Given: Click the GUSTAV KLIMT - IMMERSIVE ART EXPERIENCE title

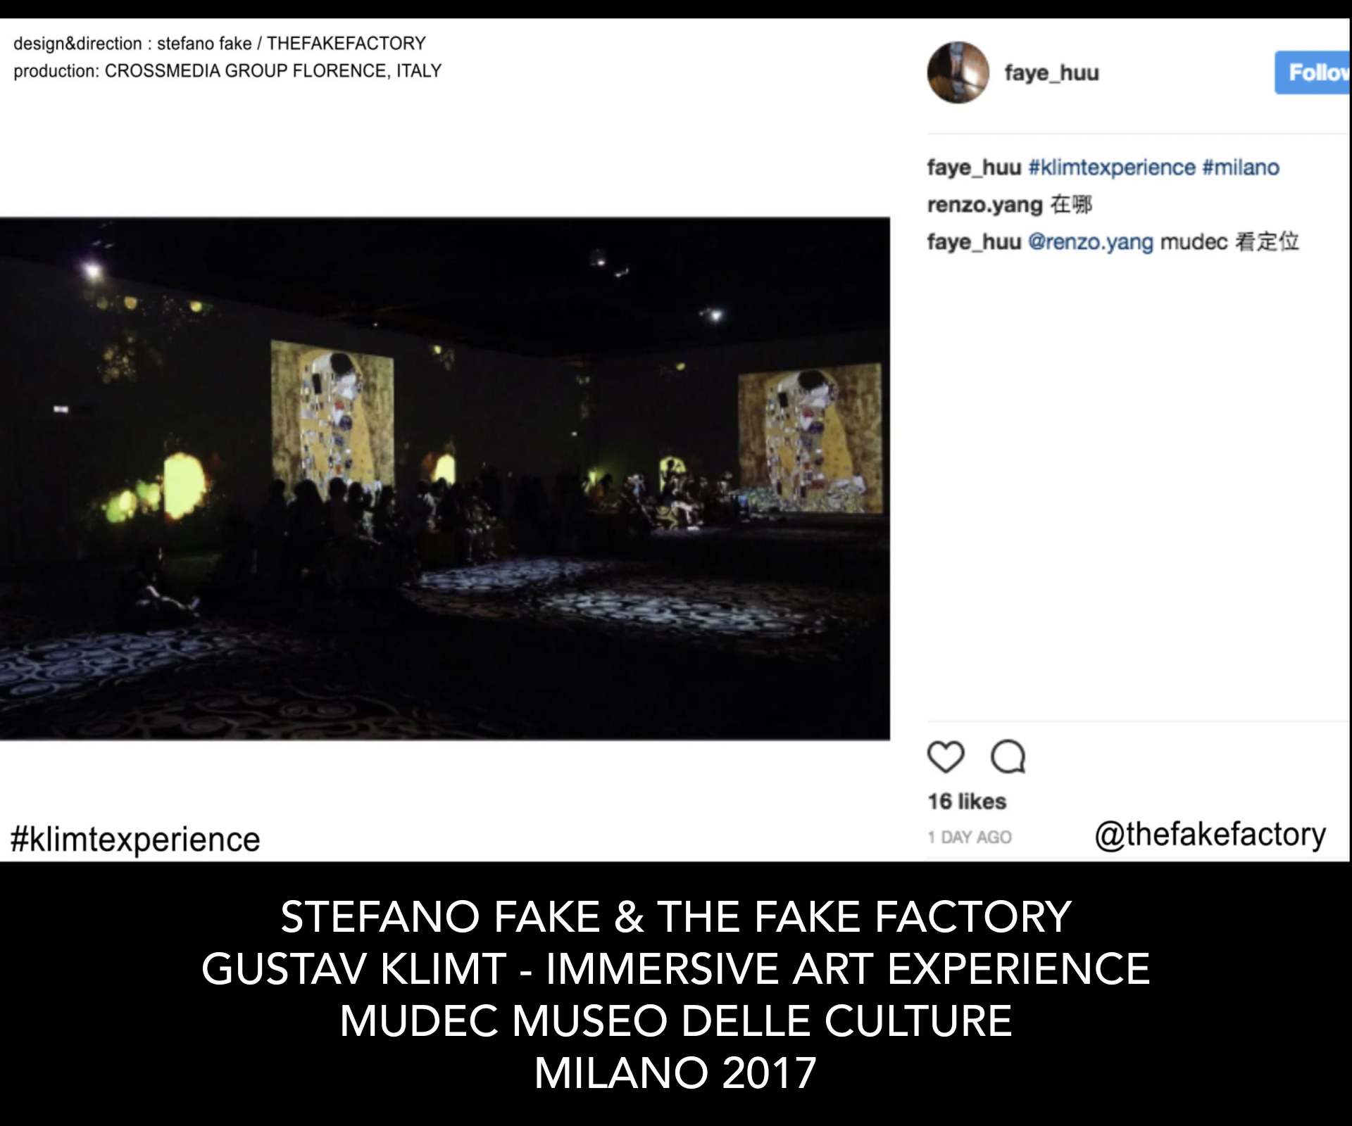Looking at the screenshot, I should [x=676, y=969].
